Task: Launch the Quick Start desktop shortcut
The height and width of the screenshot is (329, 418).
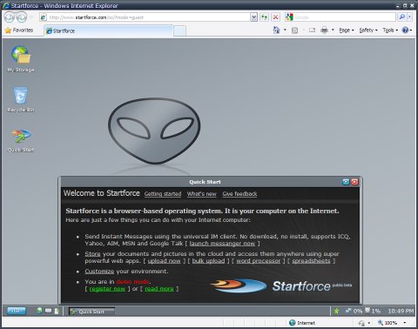Action: (x=21, y=140)
